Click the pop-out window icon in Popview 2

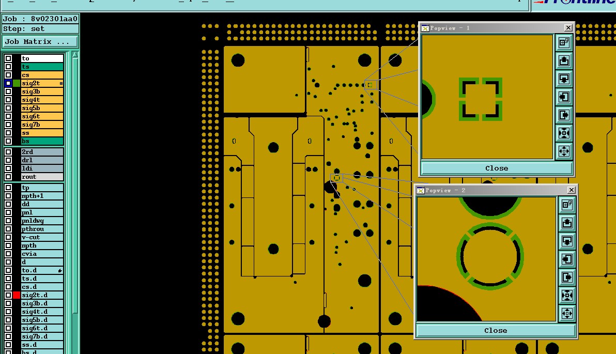point(567,205)
